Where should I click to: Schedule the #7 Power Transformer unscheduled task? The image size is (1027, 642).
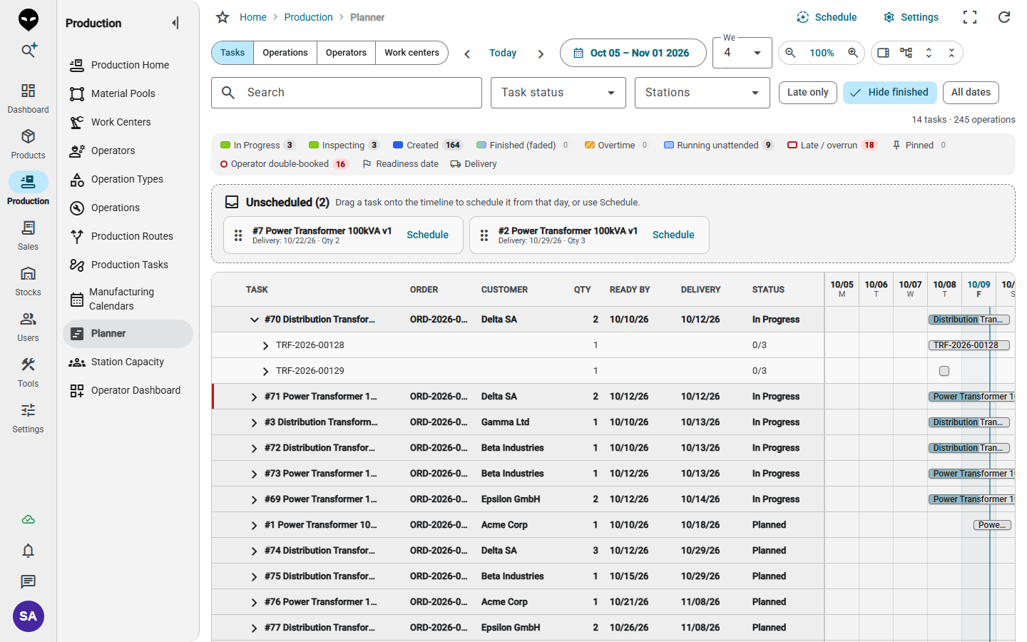[427, 235]
